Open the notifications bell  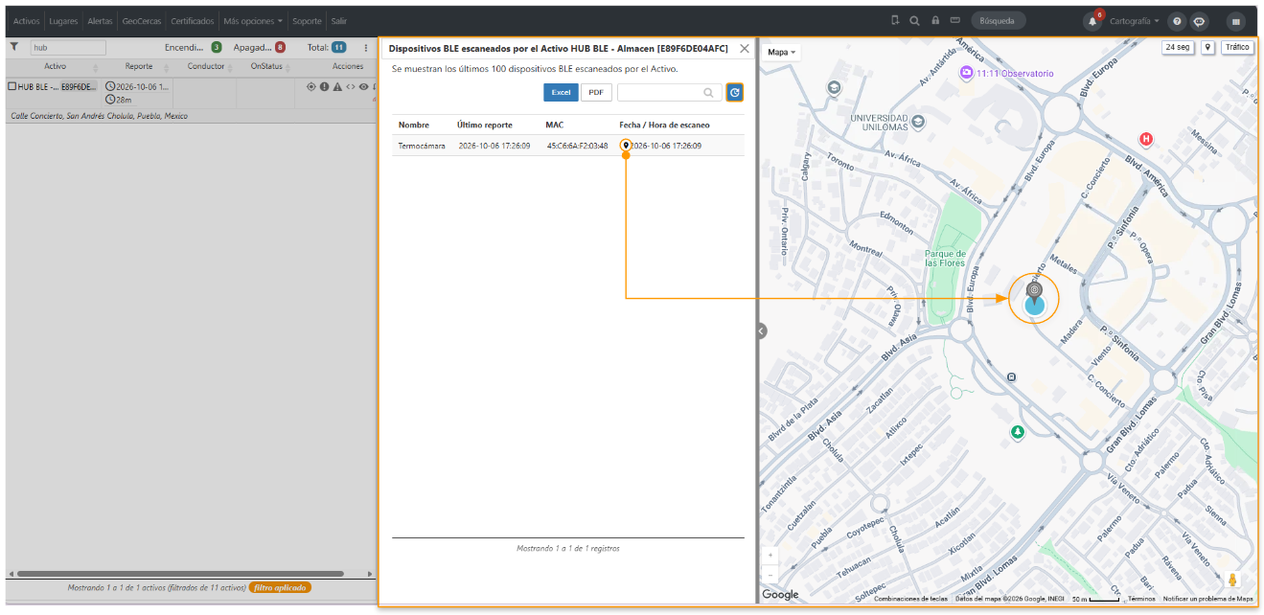click(x=1092, y=21)
